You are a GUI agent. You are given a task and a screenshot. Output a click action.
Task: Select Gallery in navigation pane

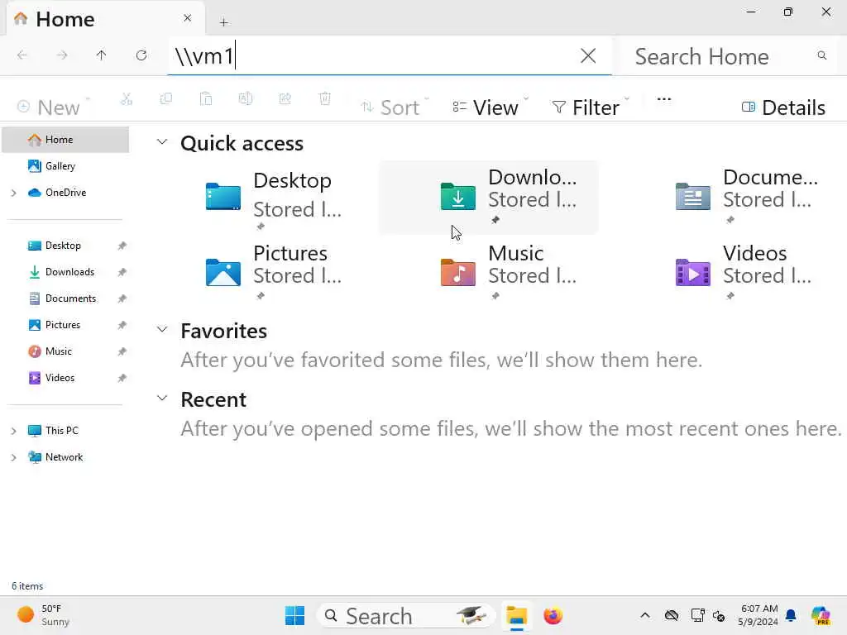point(60,166)
